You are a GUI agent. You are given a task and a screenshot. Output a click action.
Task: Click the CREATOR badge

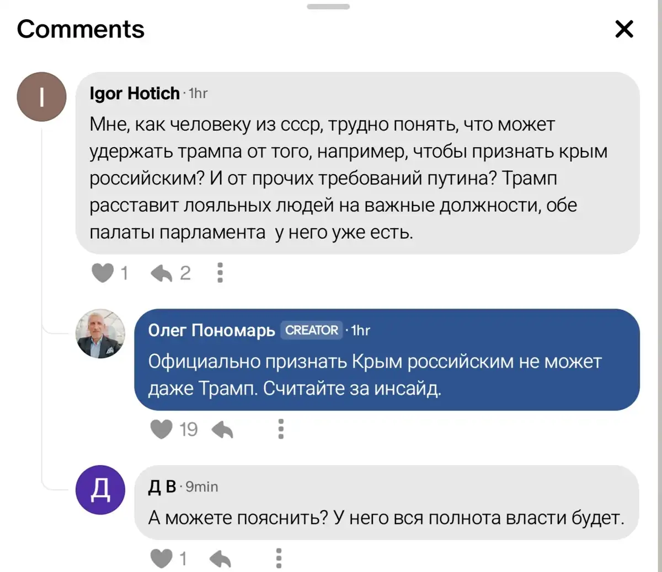312,330
